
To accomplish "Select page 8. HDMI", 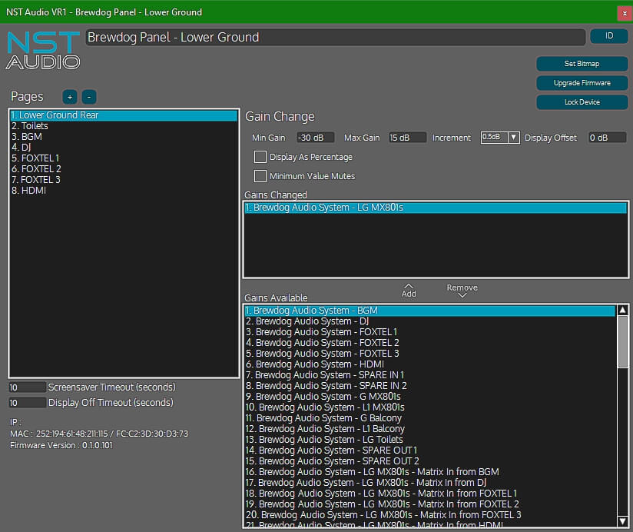I will click(124, 190).
